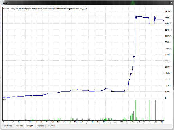Select the Graph tab
Image resolution: width=174 pixels, height=130 pixels.
tap(30, 126)
